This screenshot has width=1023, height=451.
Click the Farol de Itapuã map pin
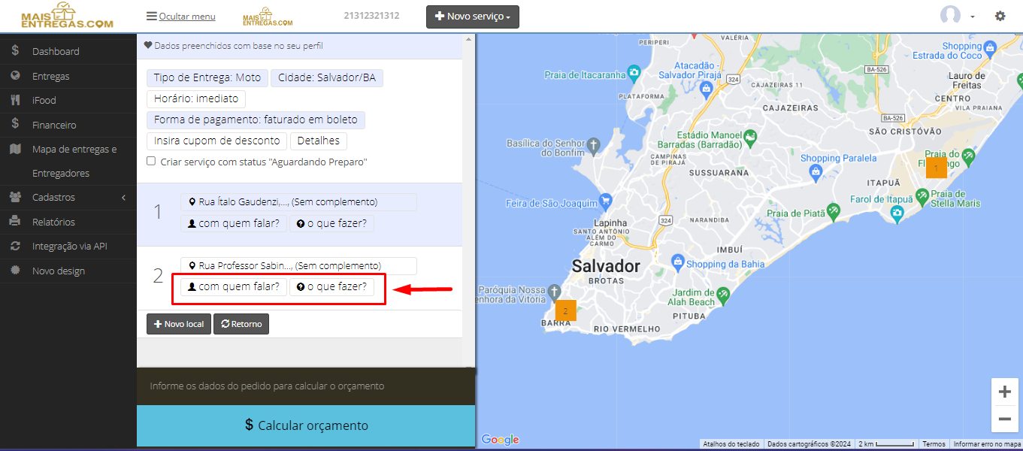(897, 214)
